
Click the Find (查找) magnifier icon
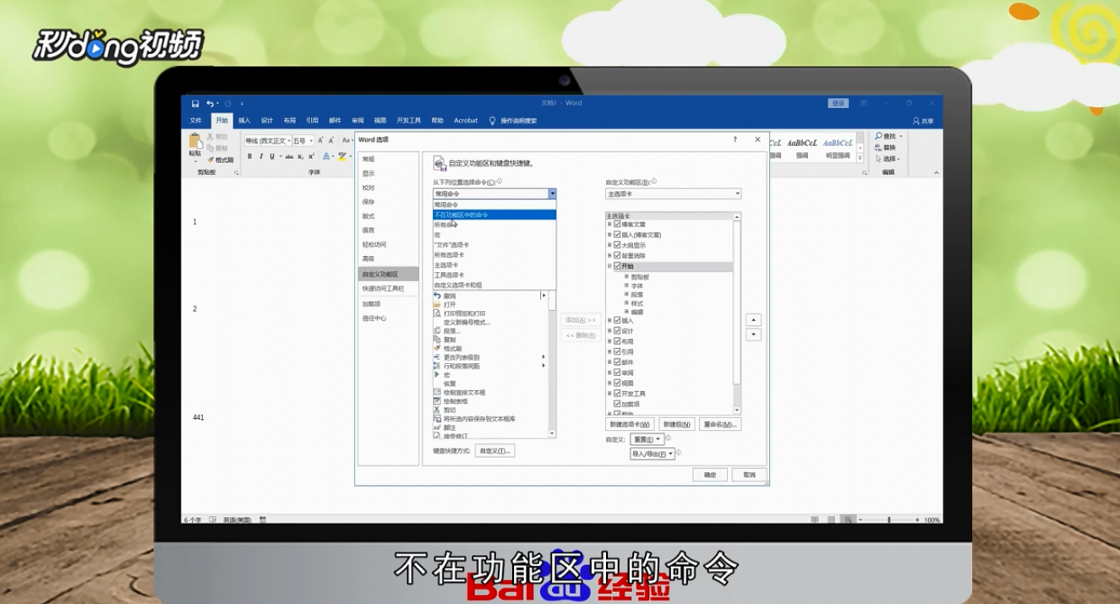(879, 136)
